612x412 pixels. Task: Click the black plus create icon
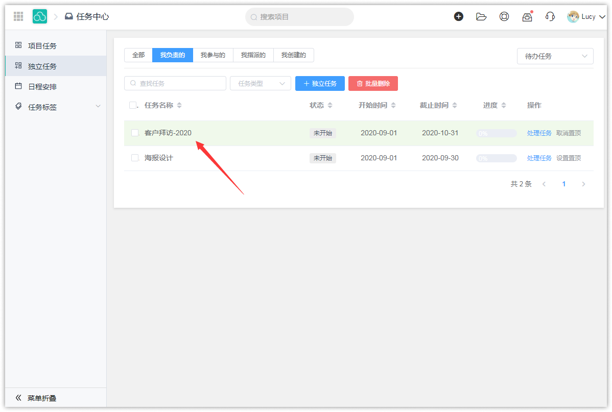[459, 16]
